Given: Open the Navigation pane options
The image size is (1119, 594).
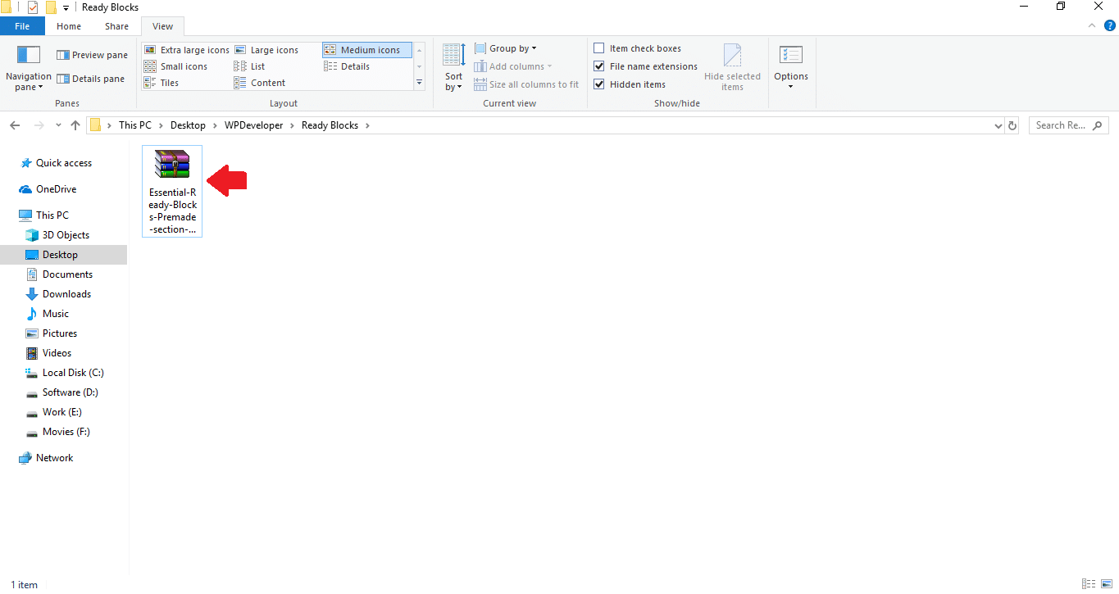Looking at the screenshot, I should coord(29,70).
